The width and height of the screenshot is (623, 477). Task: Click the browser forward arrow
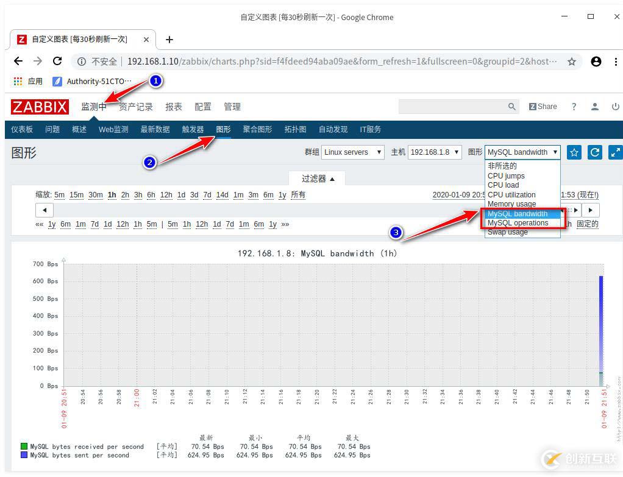pos(38,61)
